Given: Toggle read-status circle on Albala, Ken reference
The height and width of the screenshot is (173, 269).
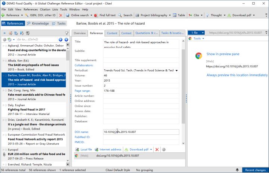Looking at the screenshot, I should point(6,61).
